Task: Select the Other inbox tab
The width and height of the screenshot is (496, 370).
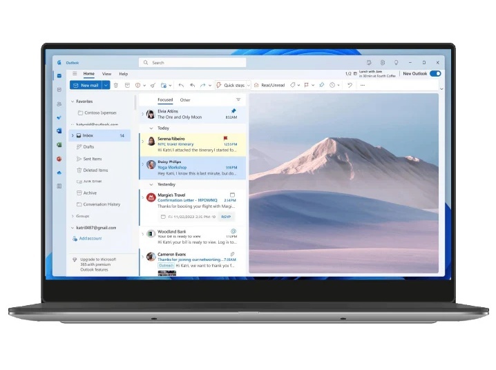Action: pyautogui.click(x=185, y=100)
